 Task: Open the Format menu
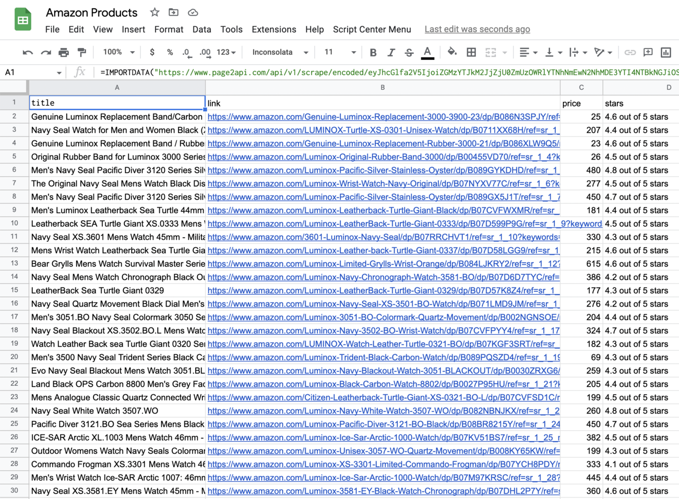[169, 29]
